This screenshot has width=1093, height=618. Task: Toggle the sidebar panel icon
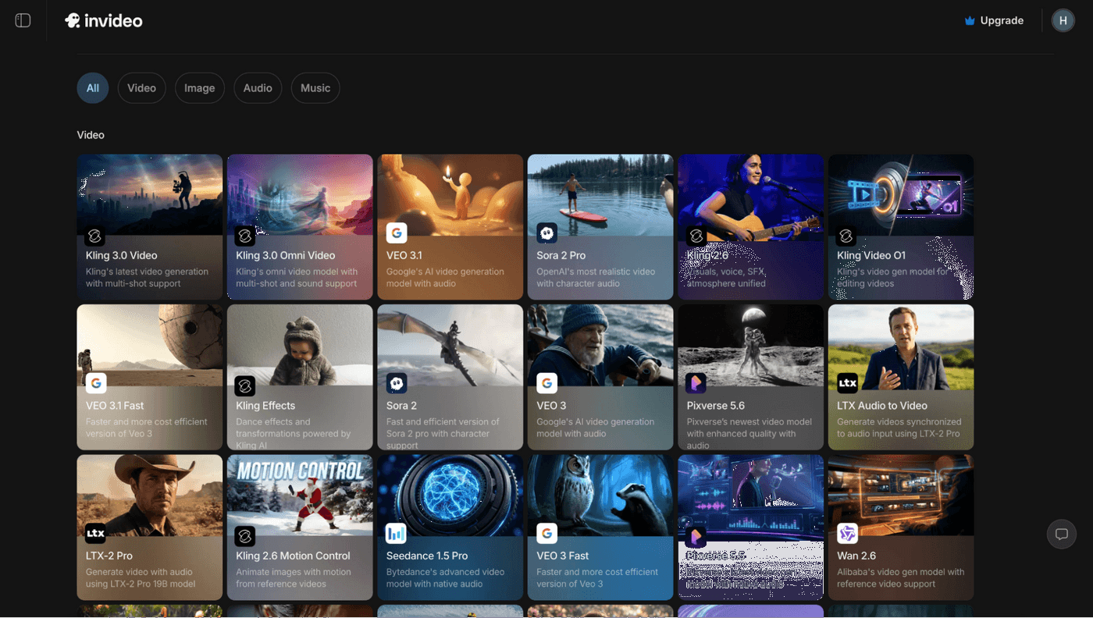23,20
